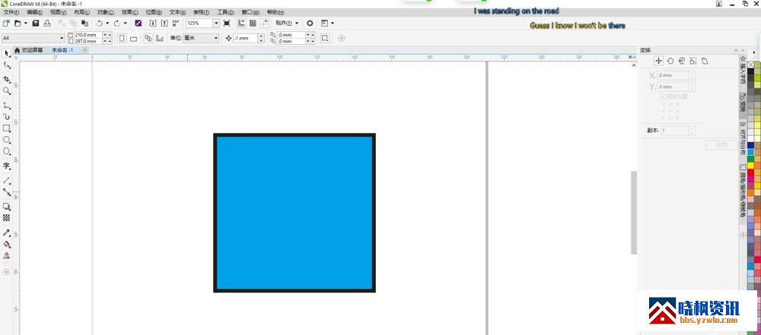This screenshot has height=335, width=761.
Task: Click the Save disk icon
Action: [36, 23]
